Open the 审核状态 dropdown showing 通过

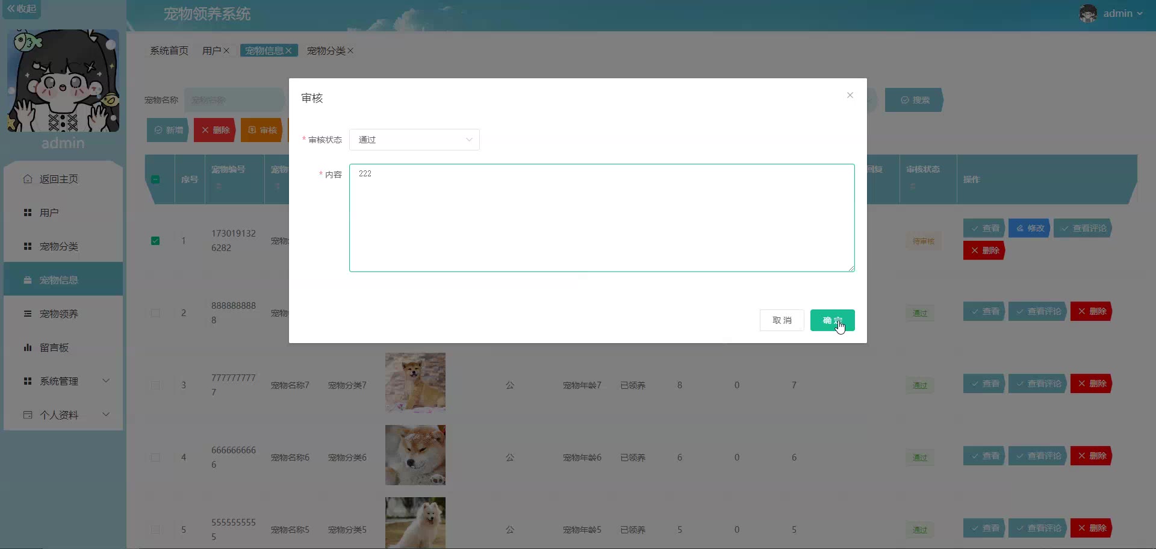(414, 140)
